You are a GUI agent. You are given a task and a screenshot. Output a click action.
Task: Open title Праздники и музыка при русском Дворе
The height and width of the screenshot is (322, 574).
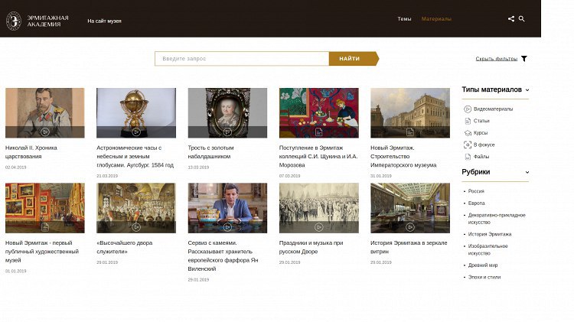[311, 247]
